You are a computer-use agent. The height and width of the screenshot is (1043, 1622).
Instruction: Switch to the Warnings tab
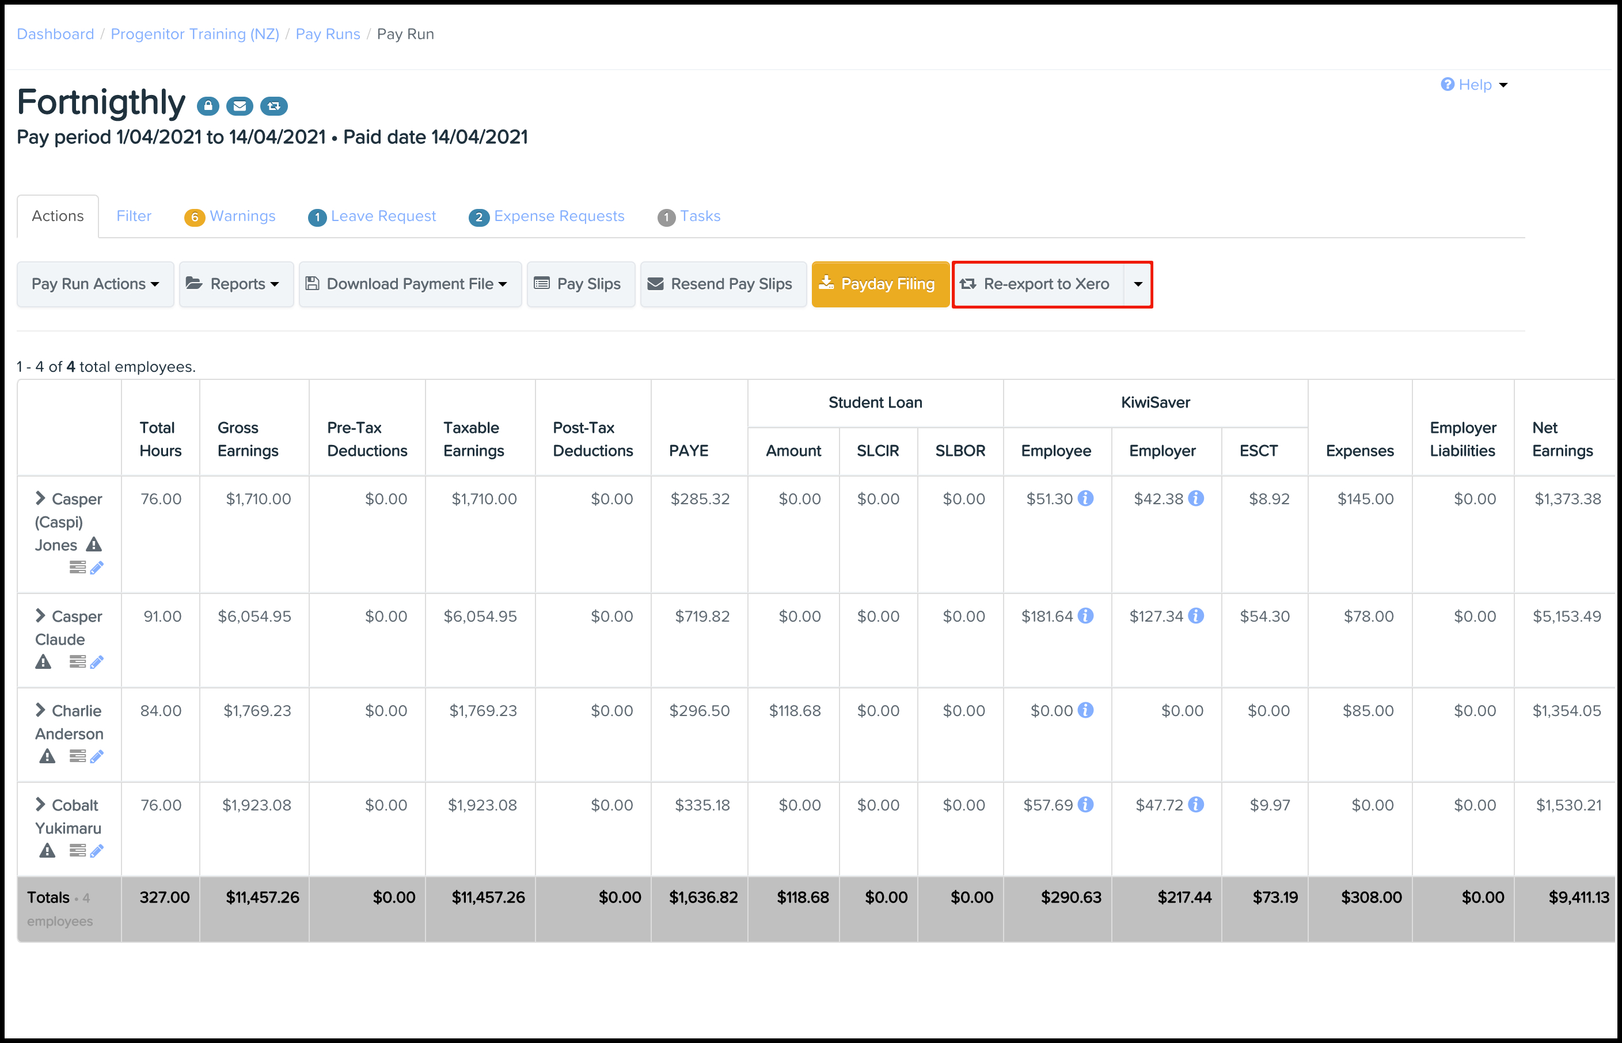230,216
